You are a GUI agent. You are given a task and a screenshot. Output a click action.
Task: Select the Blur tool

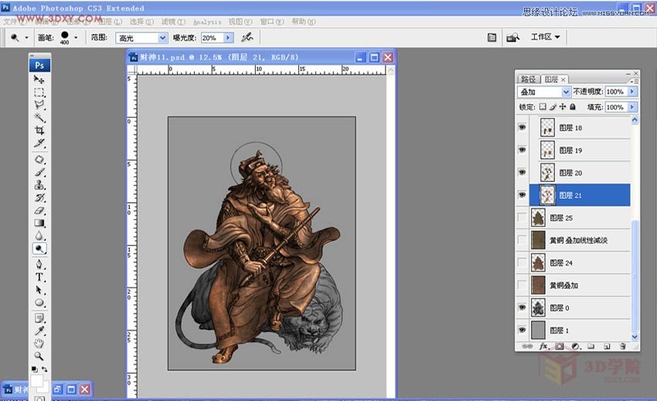(39, 235)
